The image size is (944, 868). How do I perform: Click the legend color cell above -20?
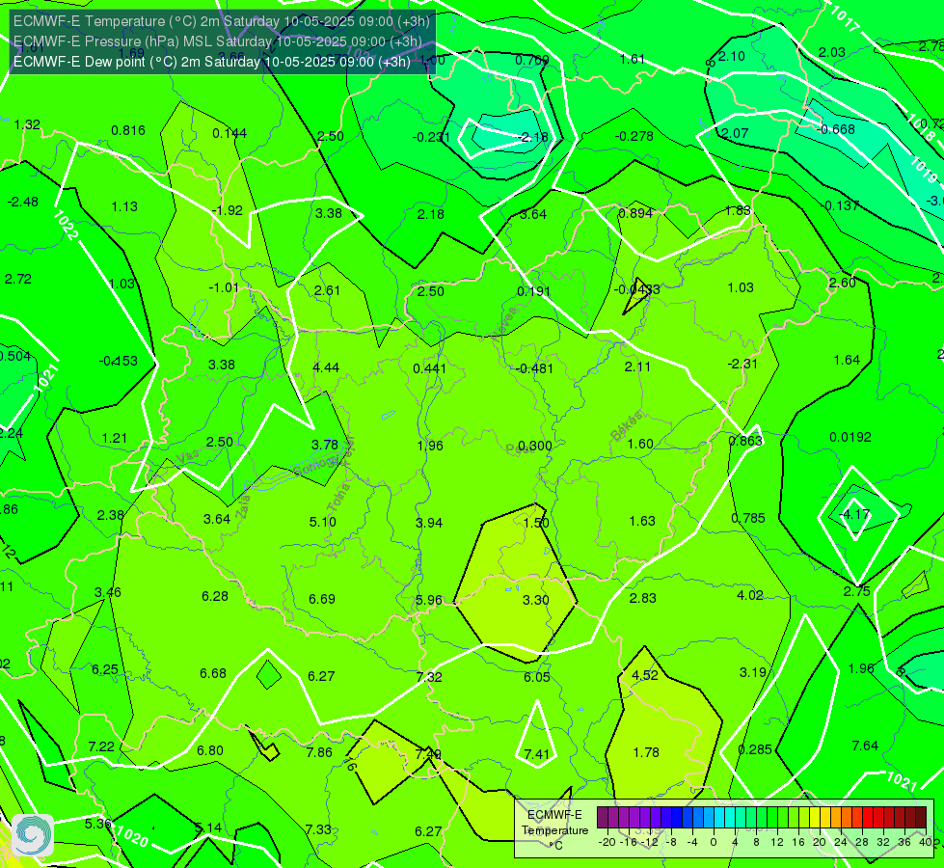click(604, 818)
